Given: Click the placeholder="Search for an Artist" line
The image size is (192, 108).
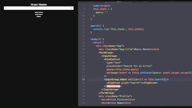Looking at the screenshot, I should [129, 66].
